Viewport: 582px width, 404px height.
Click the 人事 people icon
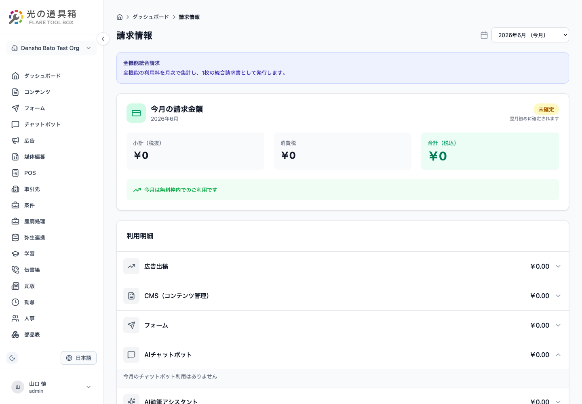pos(15,318)
